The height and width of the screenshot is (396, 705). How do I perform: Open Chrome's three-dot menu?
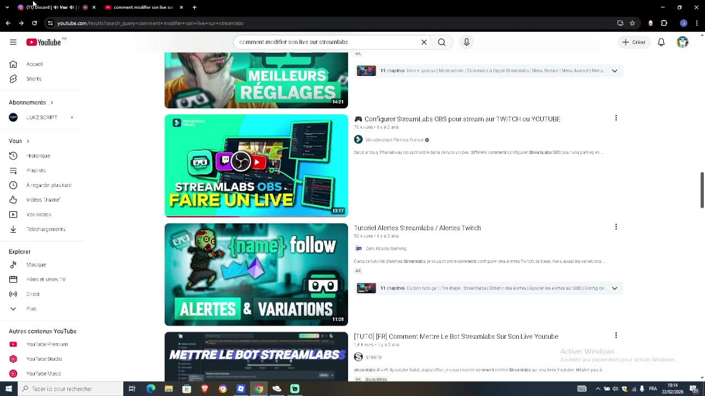click(x=697, y=23)
